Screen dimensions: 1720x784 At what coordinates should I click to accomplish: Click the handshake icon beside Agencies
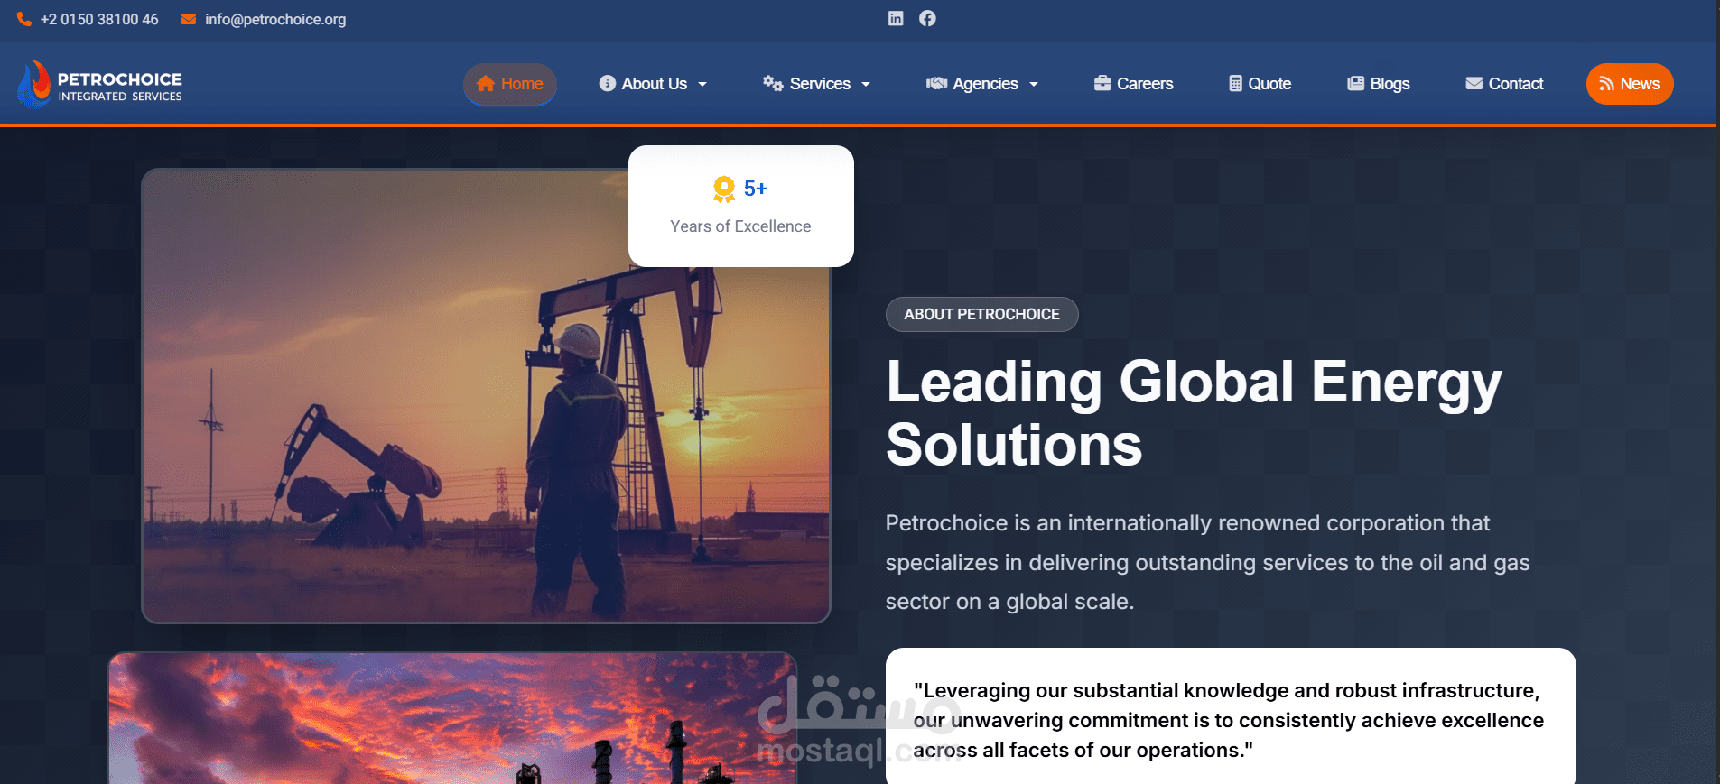pos(936,84)
